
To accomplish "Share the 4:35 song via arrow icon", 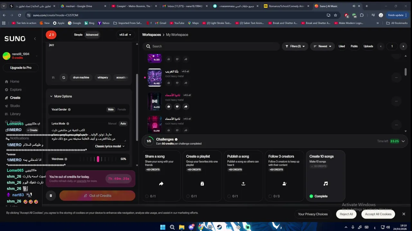I will tap(186, 59).
